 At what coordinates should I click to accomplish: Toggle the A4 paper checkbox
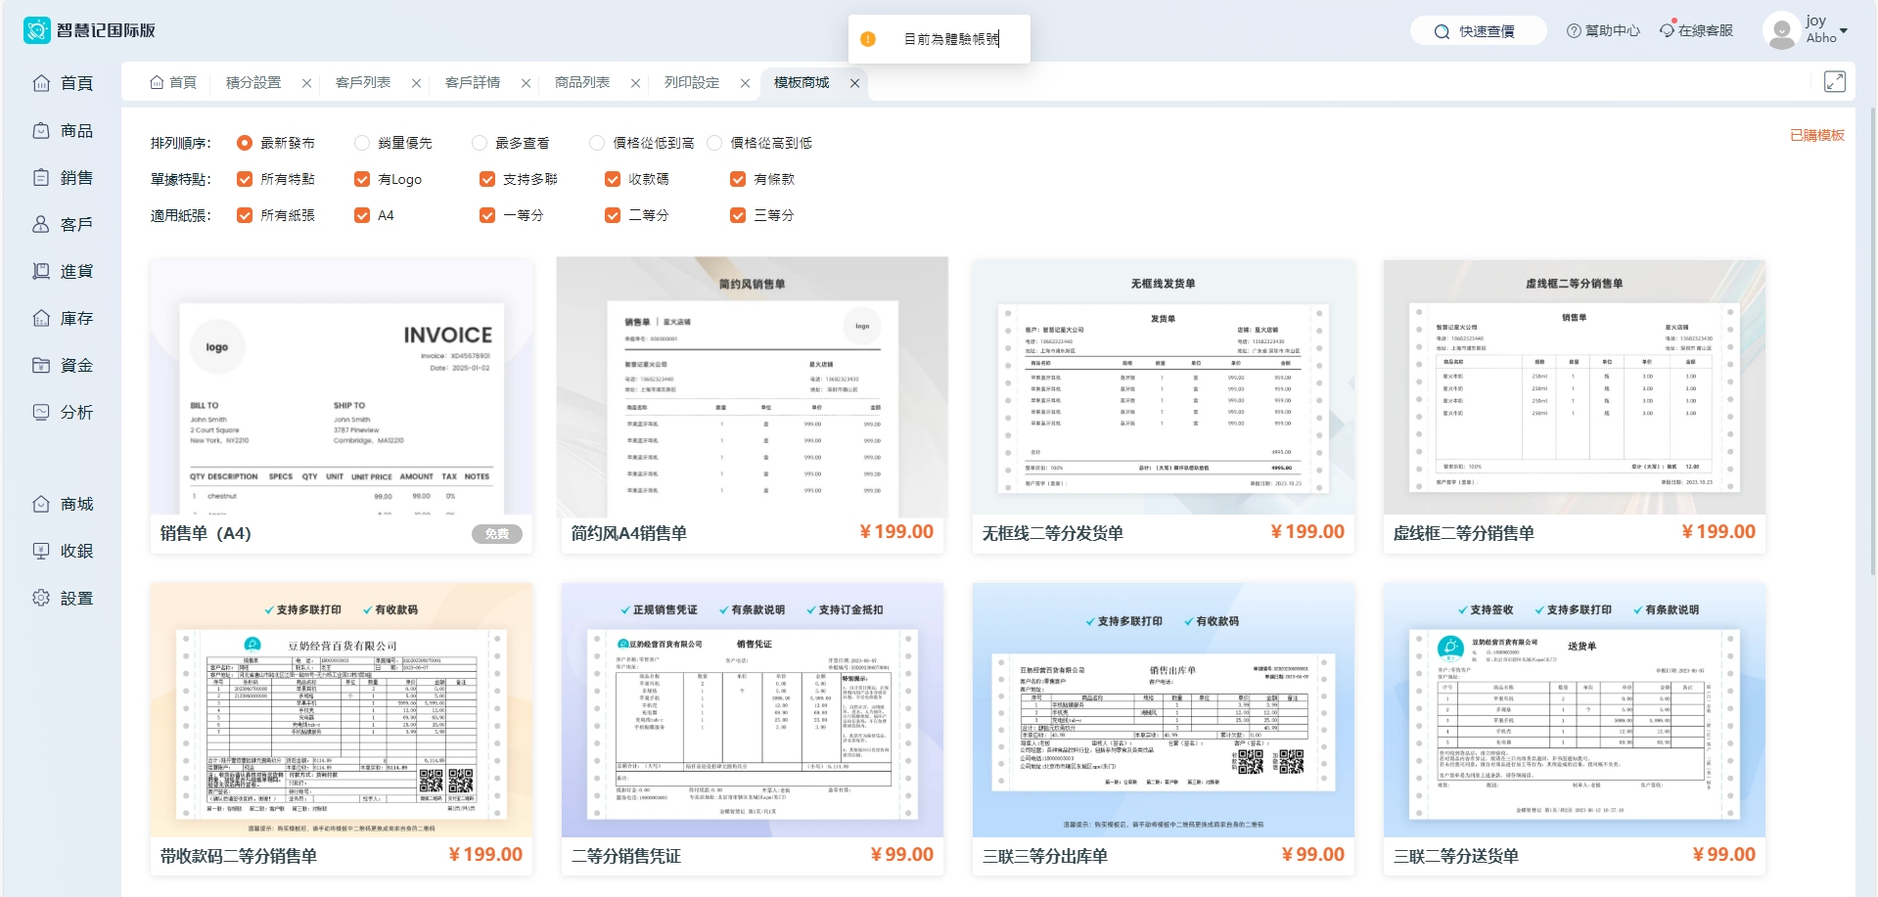point(362,215)
